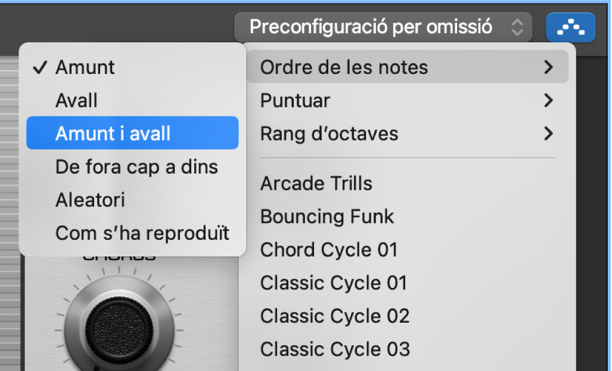Click the Rang d'octaves chevron arrow

[548, 134]
